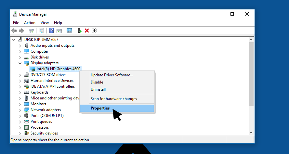Click the DVD/CD-ROM drives disc icon
This screenshot has width=289, height=154.
point(26,75)
